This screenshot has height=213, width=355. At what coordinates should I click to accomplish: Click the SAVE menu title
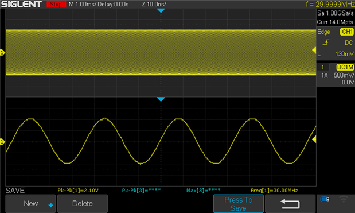pyautogui.click(x=15, y=191)
